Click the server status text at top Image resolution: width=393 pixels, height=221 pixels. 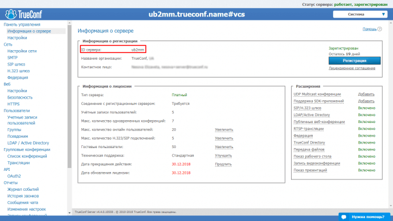tap(345, 5)
